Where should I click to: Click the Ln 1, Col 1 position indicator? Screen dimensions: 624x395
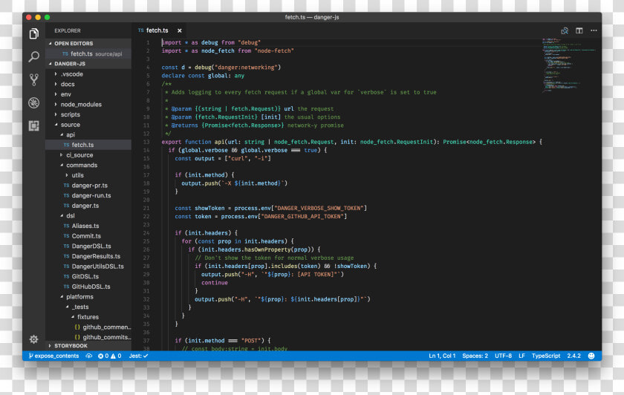(442, 356)
